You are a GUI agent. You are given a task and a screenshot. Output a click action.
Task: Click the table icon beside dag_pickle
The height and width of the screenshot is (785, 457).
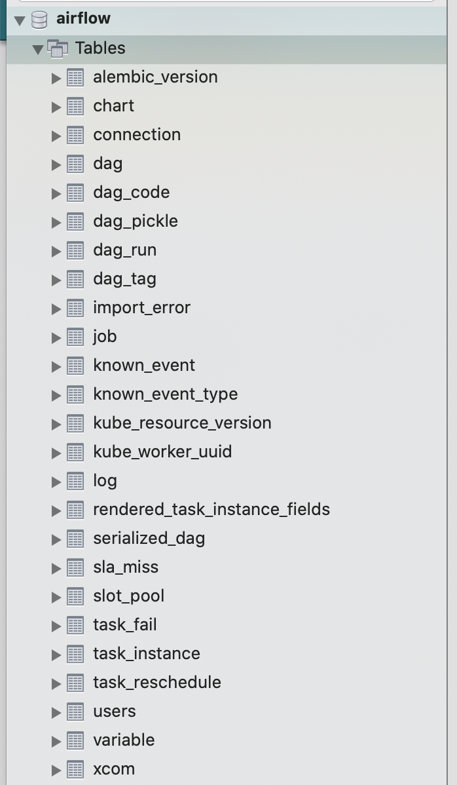(75, 221)
